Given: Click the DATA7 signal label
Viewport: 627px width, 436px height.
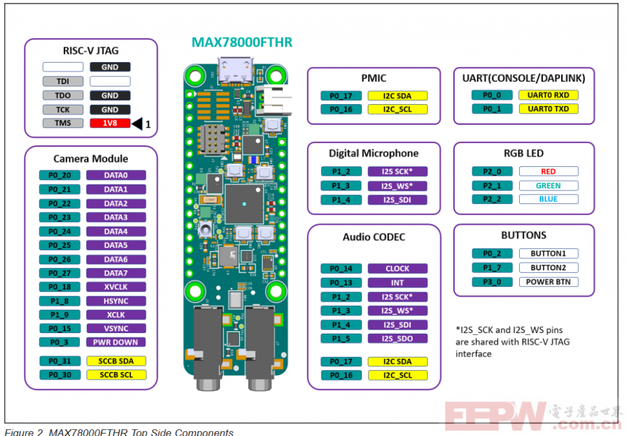Looking at the screenshot, I should pyautogui.click(x=116, y=273).
